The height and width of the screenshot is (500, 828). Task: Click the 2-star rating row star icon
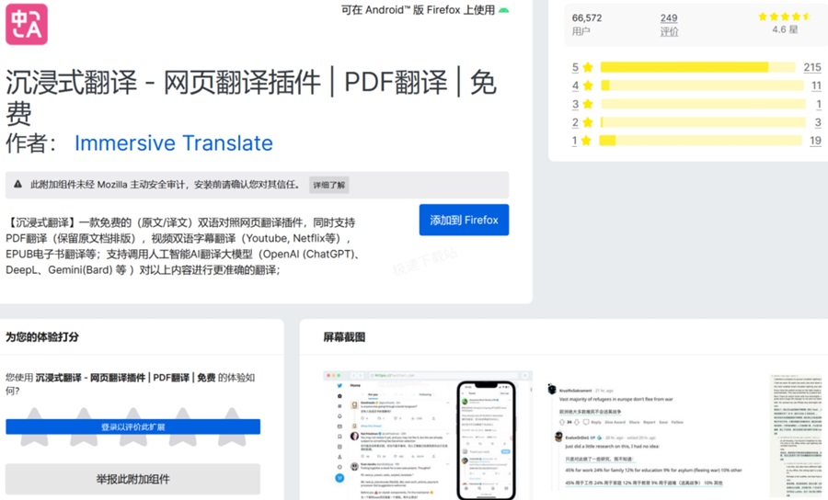pyautogui.click(x=588, y=122)
